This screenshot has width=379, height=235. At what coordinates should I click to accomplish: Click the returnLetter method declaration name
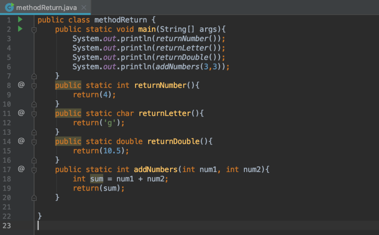tap(165, 113)
